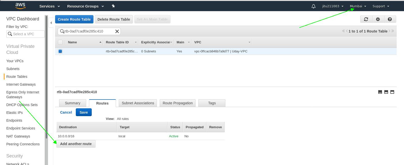Open Elastic IPs page
404x165 pixels.
(14, 113)
